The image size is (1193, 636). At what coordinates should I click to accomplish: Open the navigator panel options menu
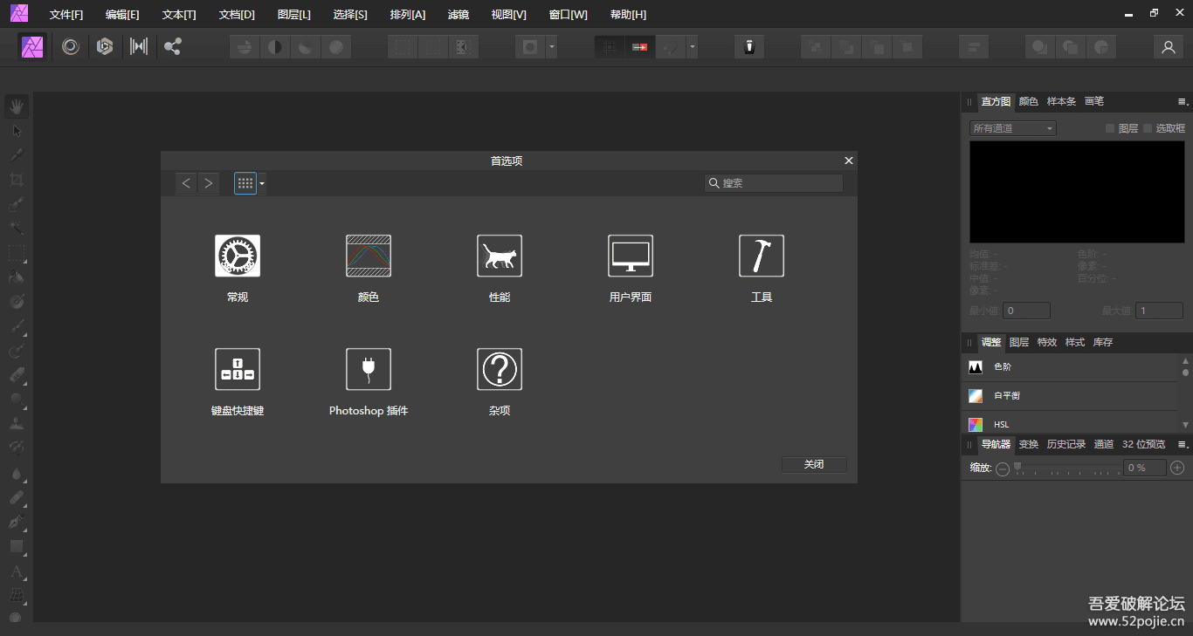pyautogui.click(x=1183, y=445)
